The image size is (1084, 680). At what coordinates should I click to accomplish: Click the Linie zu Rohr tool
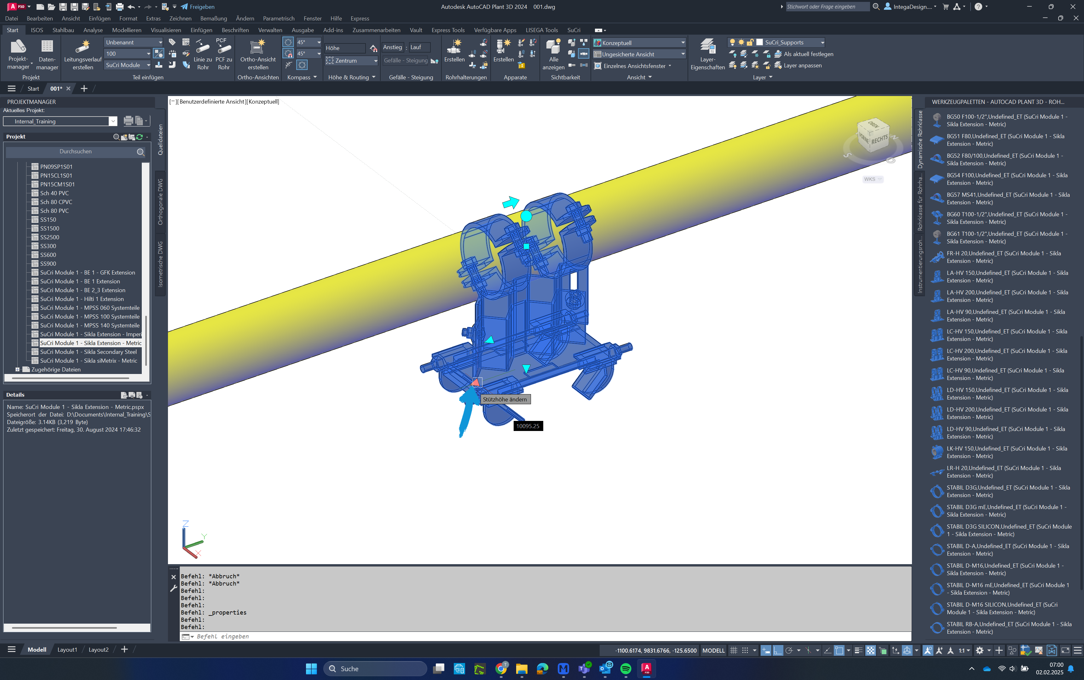[x=203, y=54]
